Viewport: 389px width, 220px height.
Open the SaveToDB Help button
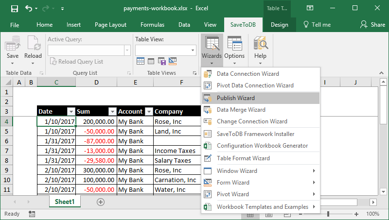tap(260, 50)
